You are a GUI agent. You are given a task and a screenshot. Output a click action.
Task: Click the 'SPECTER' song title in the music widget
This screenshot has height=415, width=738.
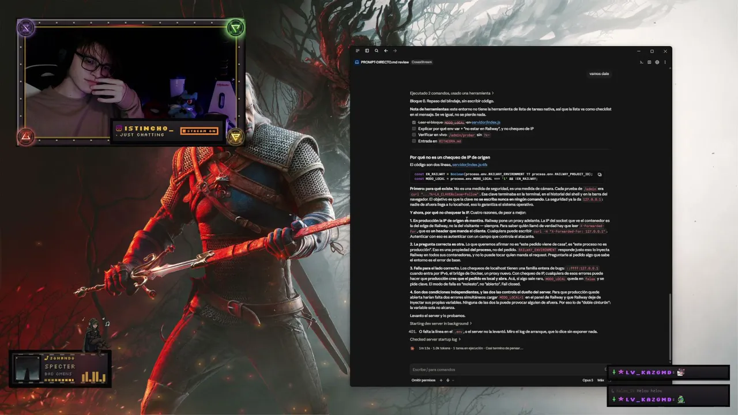pos(60,367)
